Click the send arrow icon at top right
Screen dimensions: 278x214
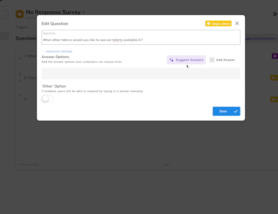[275, 14]
